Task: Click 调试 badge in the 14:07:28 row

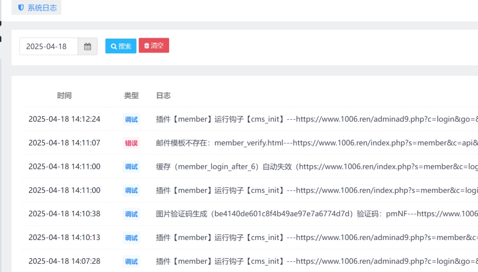Action: pos(131,262)
